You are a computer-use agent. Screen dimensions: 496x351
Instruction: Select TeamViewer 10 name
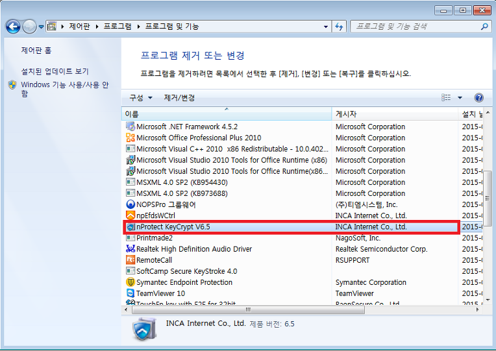[160, 293]
